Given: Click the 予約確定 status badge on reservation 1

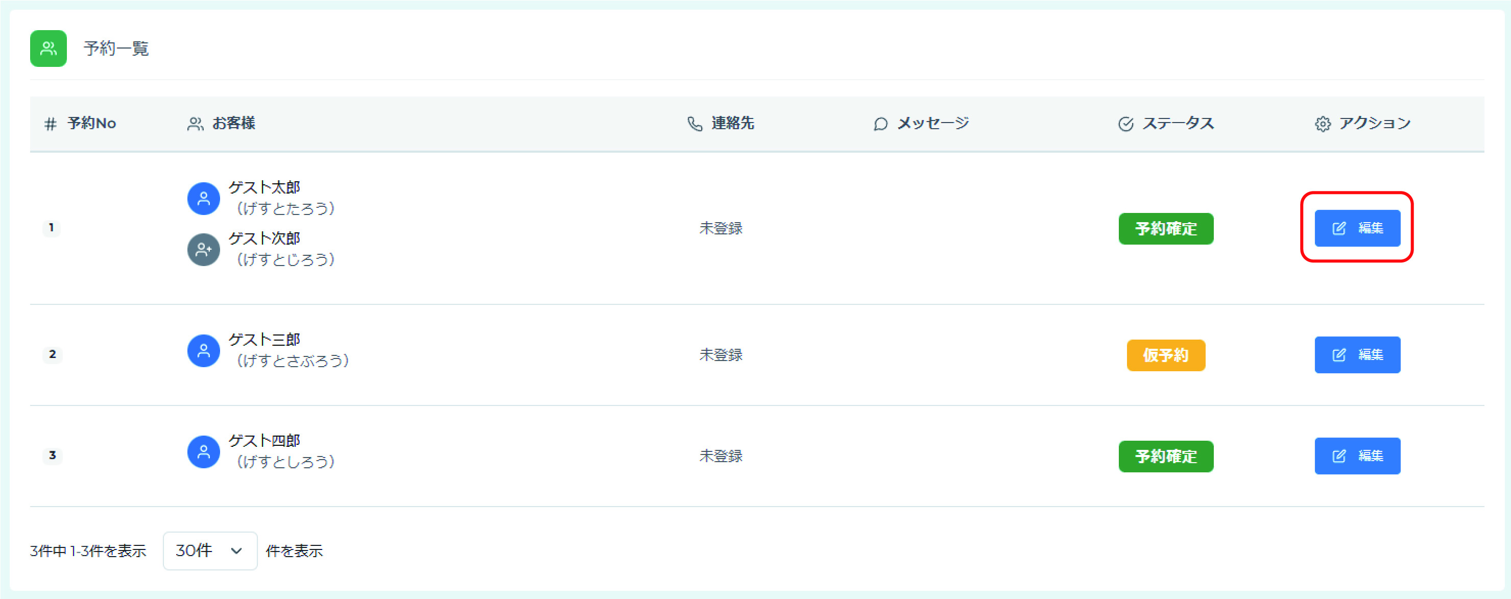Looking at the screenshot, I should 1165,229.
